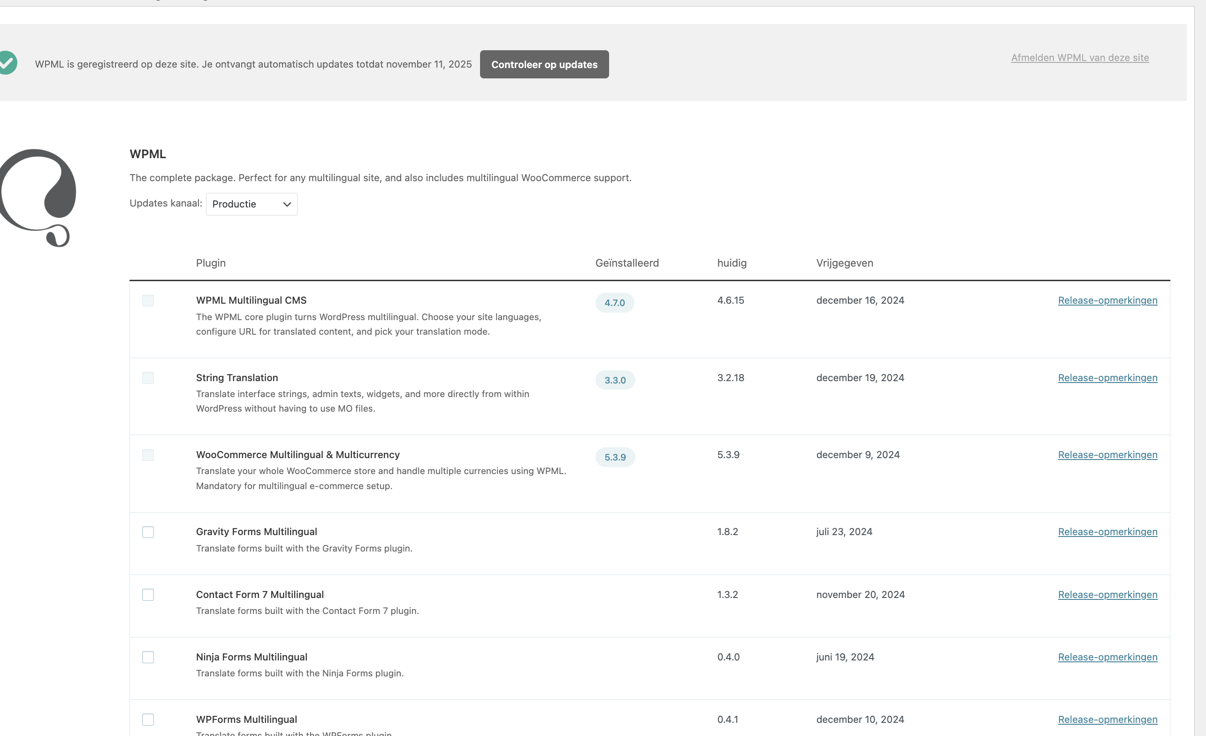Click the huidig column header

732,263
